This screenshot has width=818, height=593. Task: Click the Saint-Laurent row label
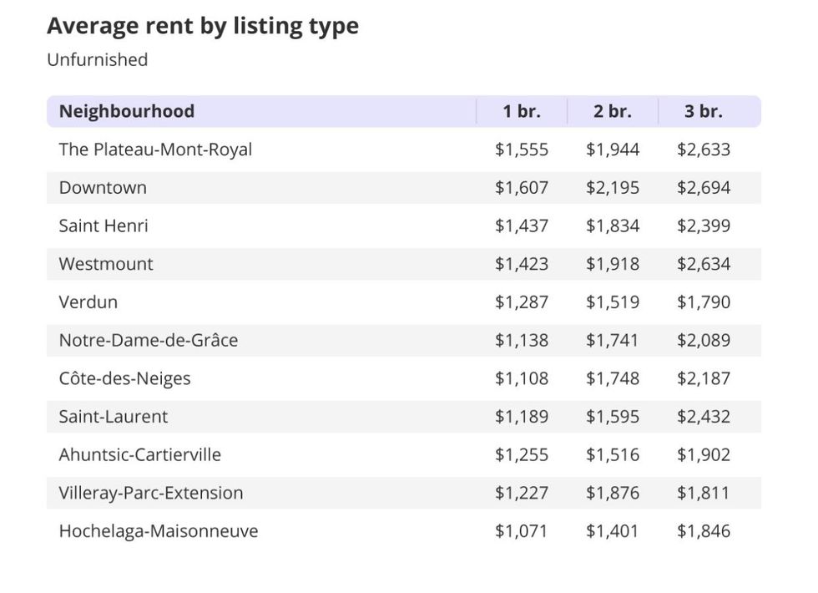tap(114, 416)
